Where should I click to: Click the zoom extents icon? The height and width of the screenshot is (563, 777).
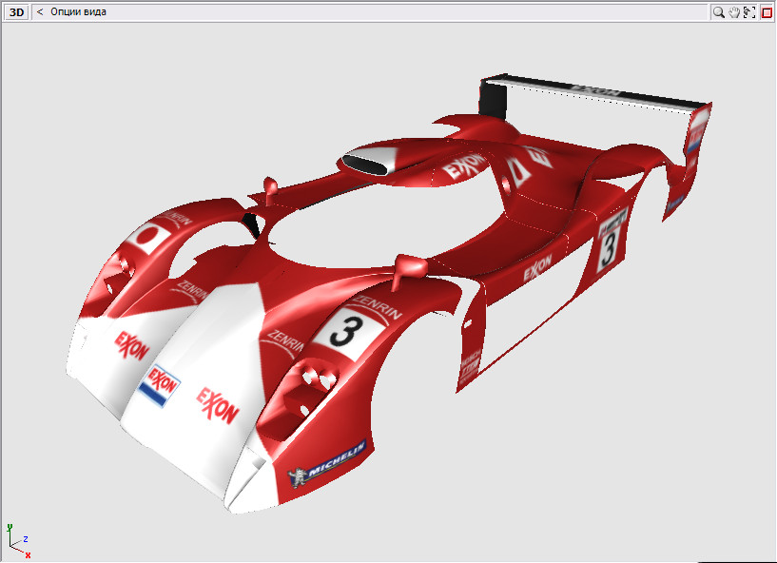(x=749, y=12)
